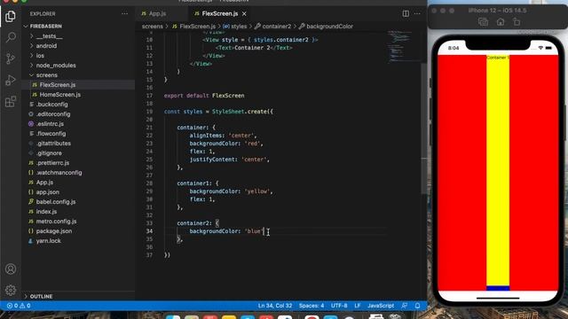Open package.json file
568x319 pixels.
pyautogui.click(x=53, y=231)
